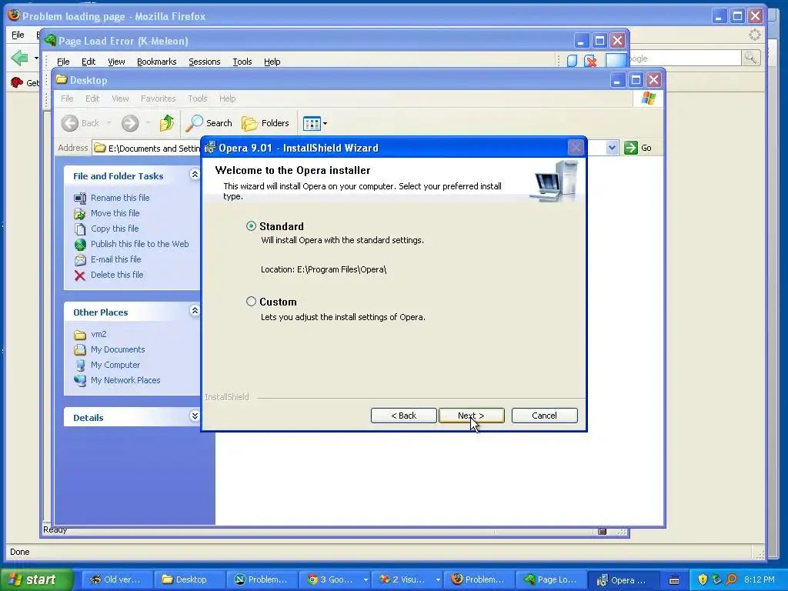Open K-Meleon Edit menu
The height and width of the screenshot is (591, 788).
tap(88, 62)
